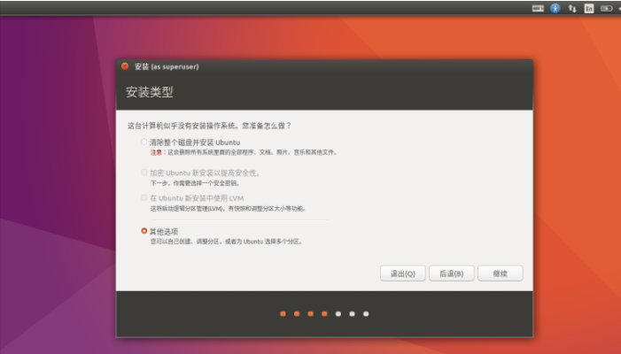Select 清除整个磁盘并安装 Ubuntu radio option
Viewport: 621px width, 354px height.
[144, 142]
